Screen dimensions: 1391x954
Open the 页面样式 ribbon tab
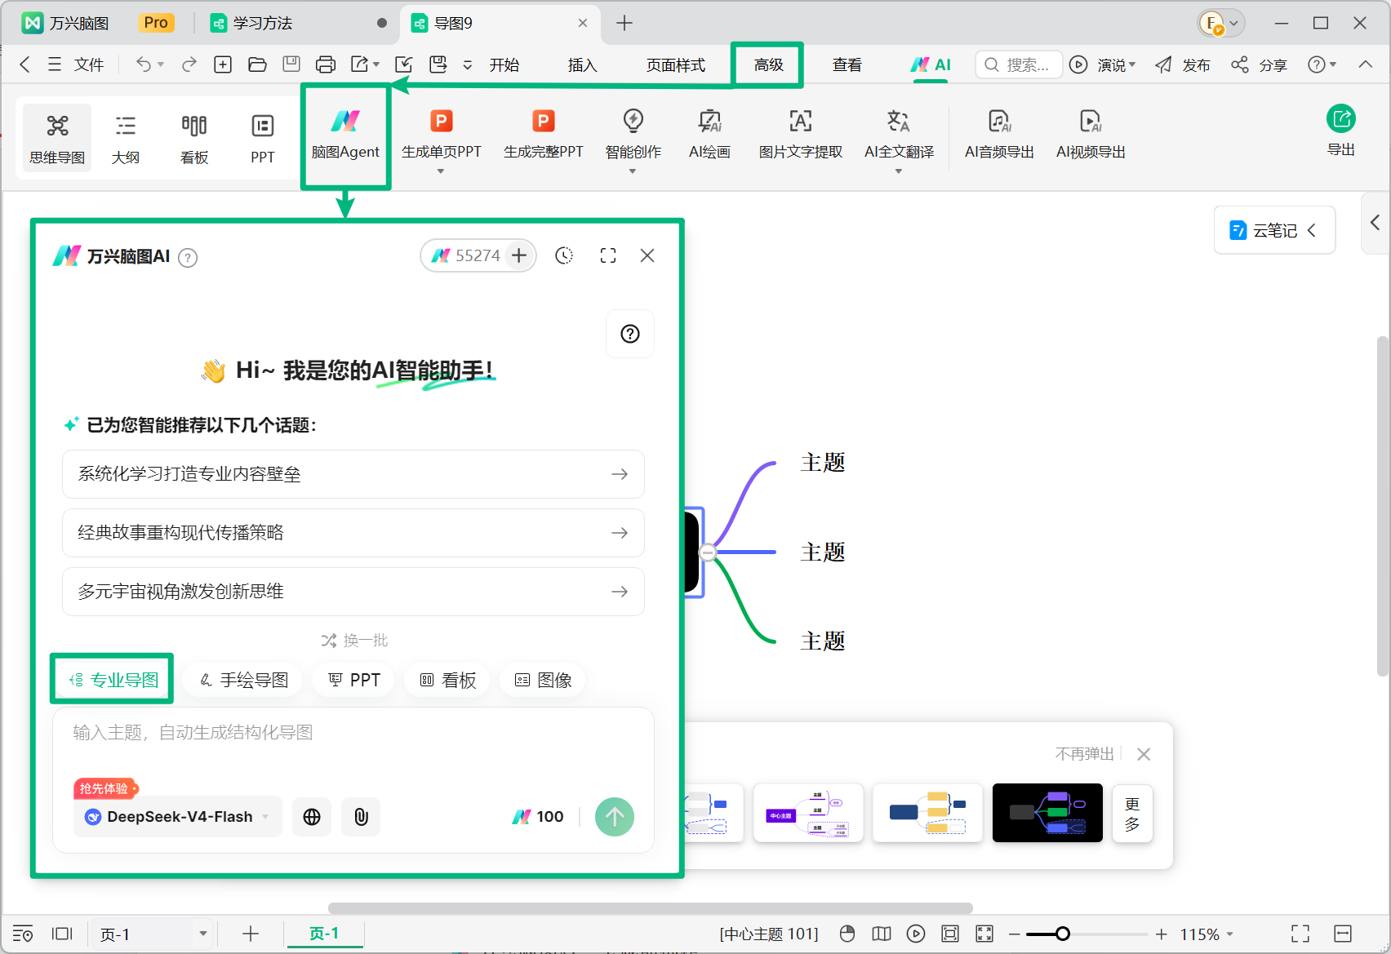676,64
